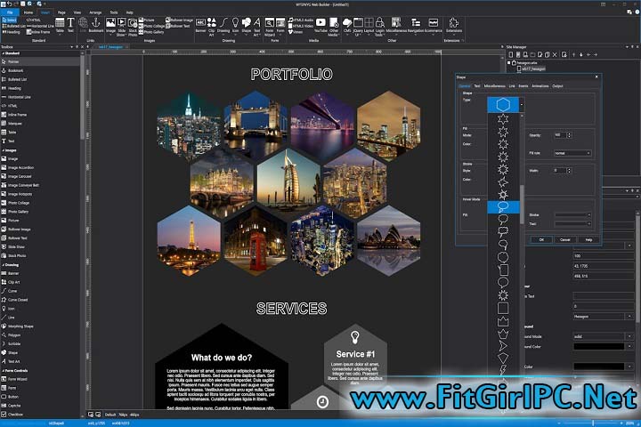Expand the Shape Type dropdown arrow
Image resolution: width=641 pixels, height=427 pixels.
tap(522, 105)
